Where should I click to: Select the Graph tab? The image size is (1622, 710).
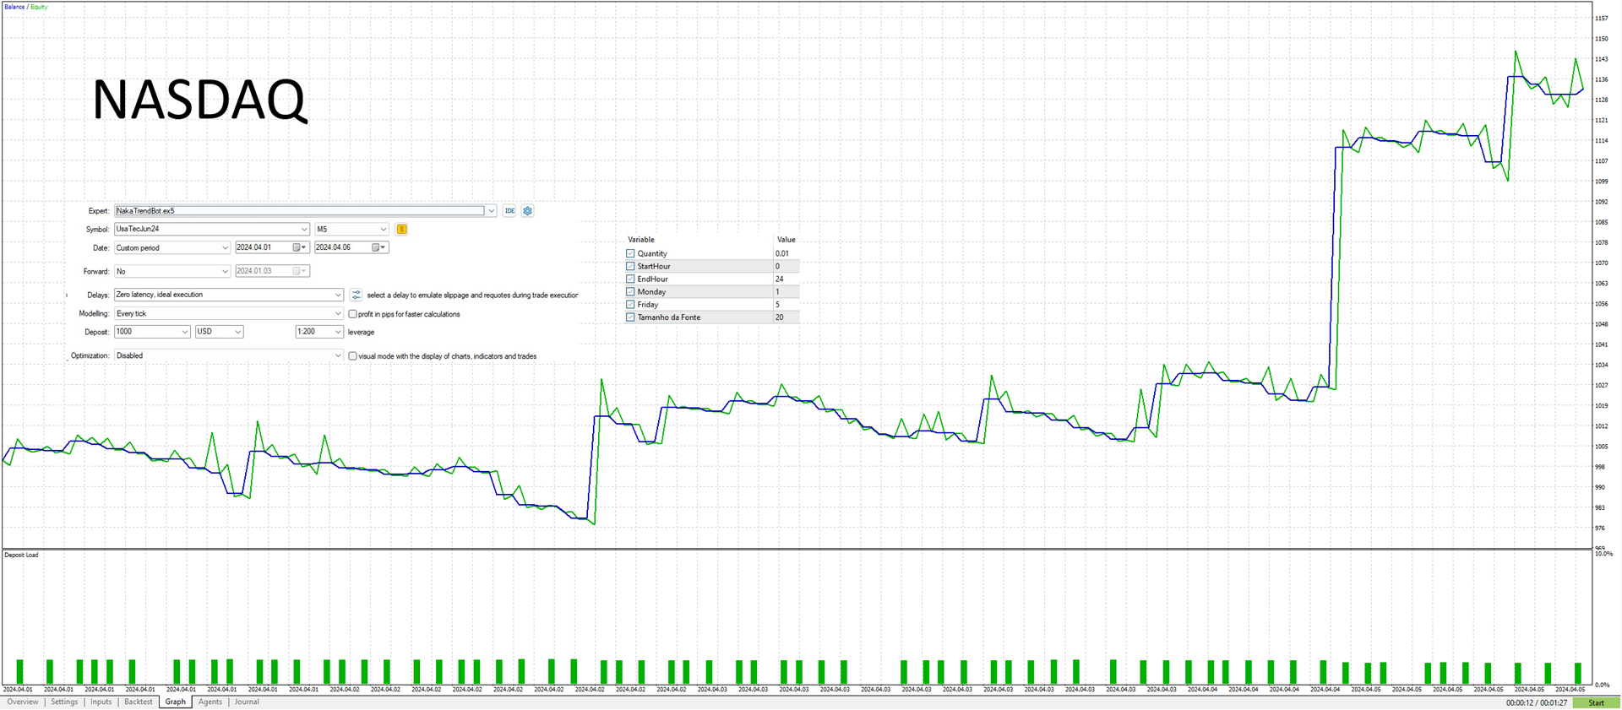point(176,702)
